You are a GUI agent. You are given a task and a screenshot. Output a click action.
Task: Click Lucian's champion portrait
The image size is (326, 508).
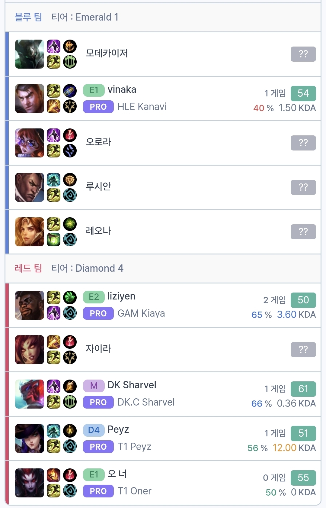tap(30, 187)
